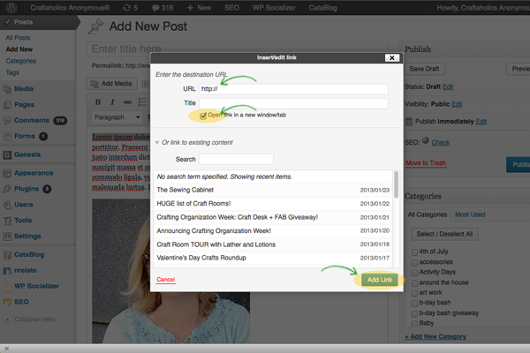Screen dimensions: 530x353
Task: Open Settings in the admin sidebar
Action: [26, 236]
